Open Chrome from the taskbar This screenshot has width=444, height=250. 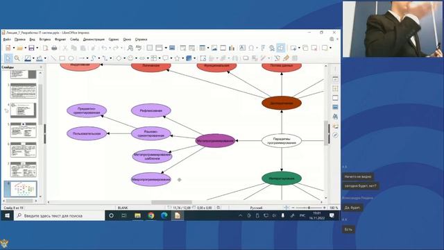pyautogui.click(x=151, y=216)
